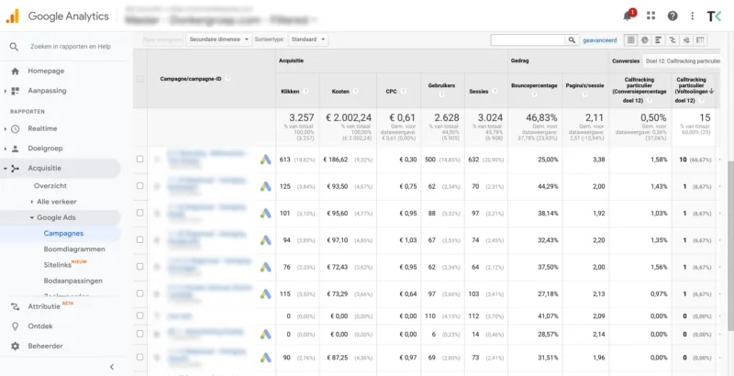Image resolution: width=734 pixels, height=376 pixels.
Task: Click the vertical page scrollbar
Action: (x=729, y=248)
